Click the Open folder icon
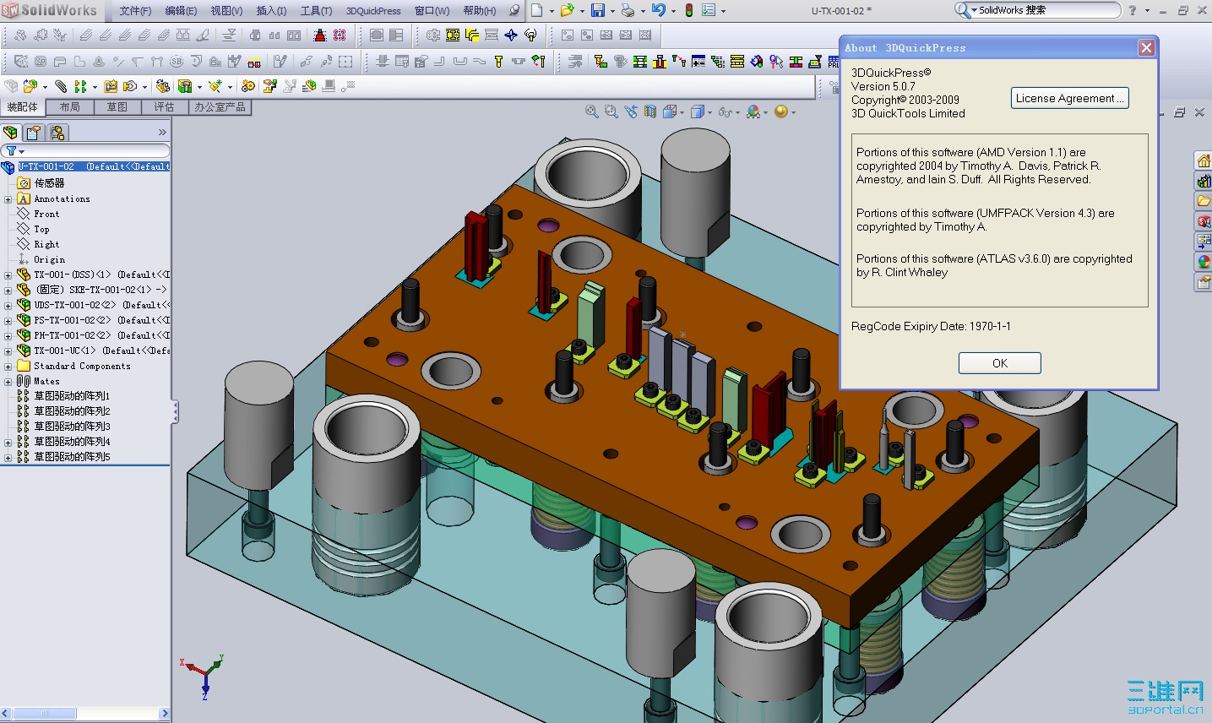The width and height of the screenshot is (1212, 723). (x=567, y=10)
